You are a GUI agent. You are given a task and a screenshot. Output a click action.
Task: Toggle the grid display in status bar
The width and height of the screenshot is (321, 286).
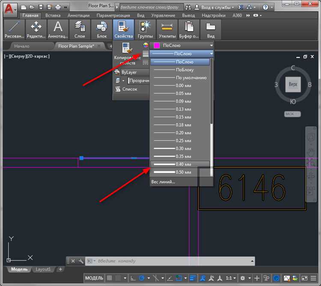110,278
